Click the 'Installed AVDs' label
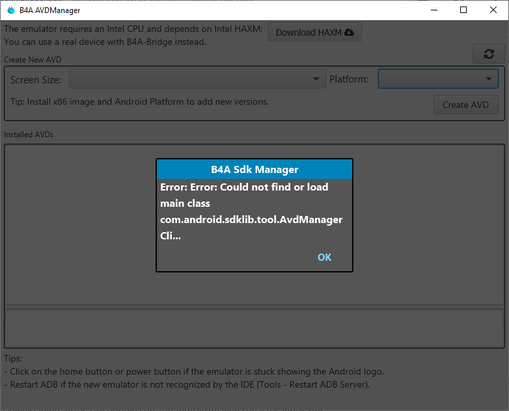Image resolution: width=509 pixels, height=411 pixels. [x=29, y=135]
